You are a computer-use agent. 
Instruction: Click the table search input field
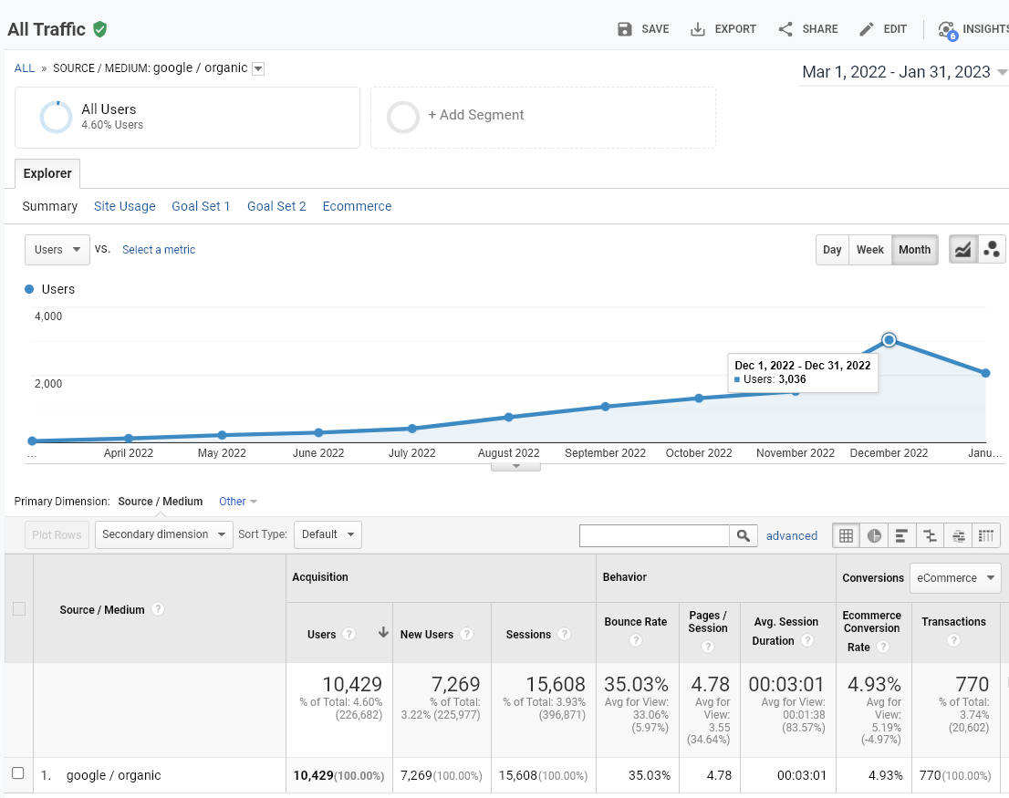tap(654, 535)
